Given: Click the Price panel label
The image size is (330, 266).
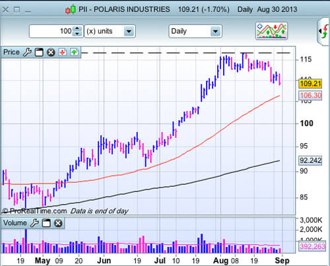Looking at the screenshot, I should tap(11, 52).
